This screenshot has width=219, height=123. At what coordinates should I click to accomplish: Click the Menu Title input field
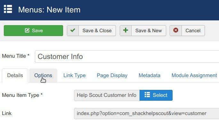pyautogui.click(x=127, y=57)
